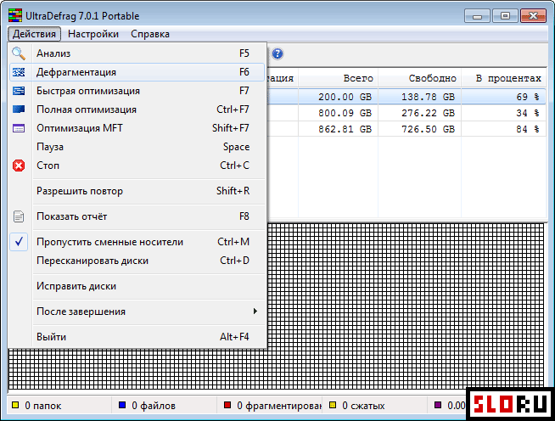555x421 pixels.
Task: Choose Анализ from the menu
Action: (137, 53)
